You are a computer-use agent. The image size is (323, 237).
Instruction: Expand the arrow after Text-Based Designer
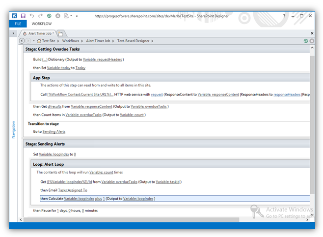click(152, 41)
